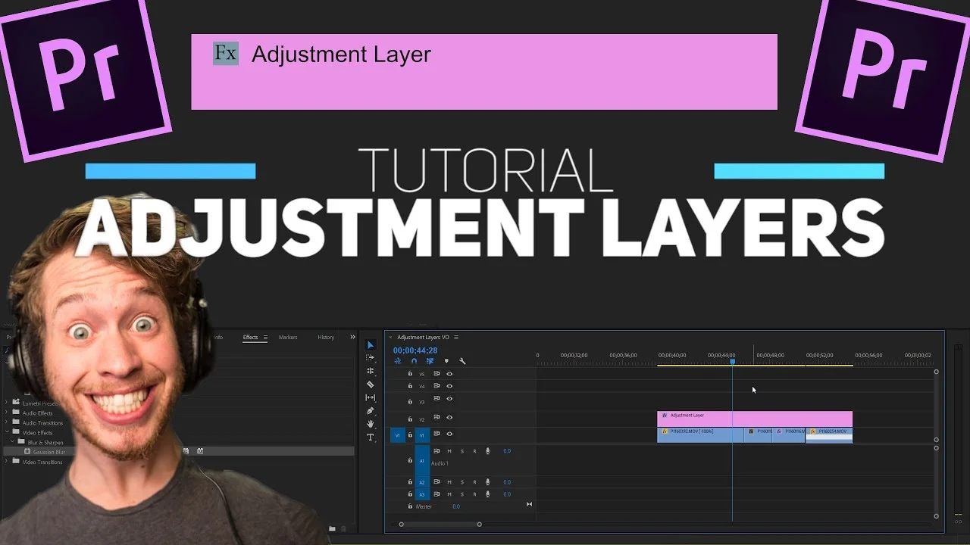Expand the Lumetri Presets folder
The width and height of the screenshot is (970, 545).
(7, 403)
